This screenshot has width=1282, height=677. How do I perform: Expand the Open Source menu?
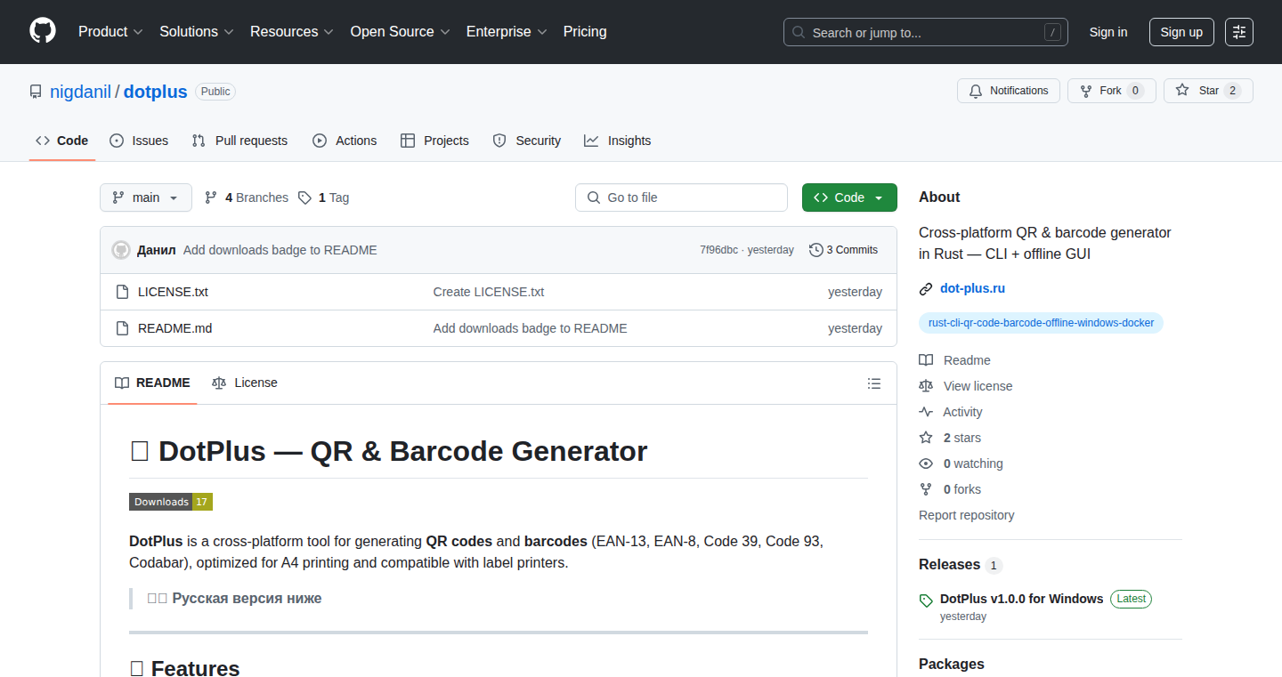click(x=401, y=31)
